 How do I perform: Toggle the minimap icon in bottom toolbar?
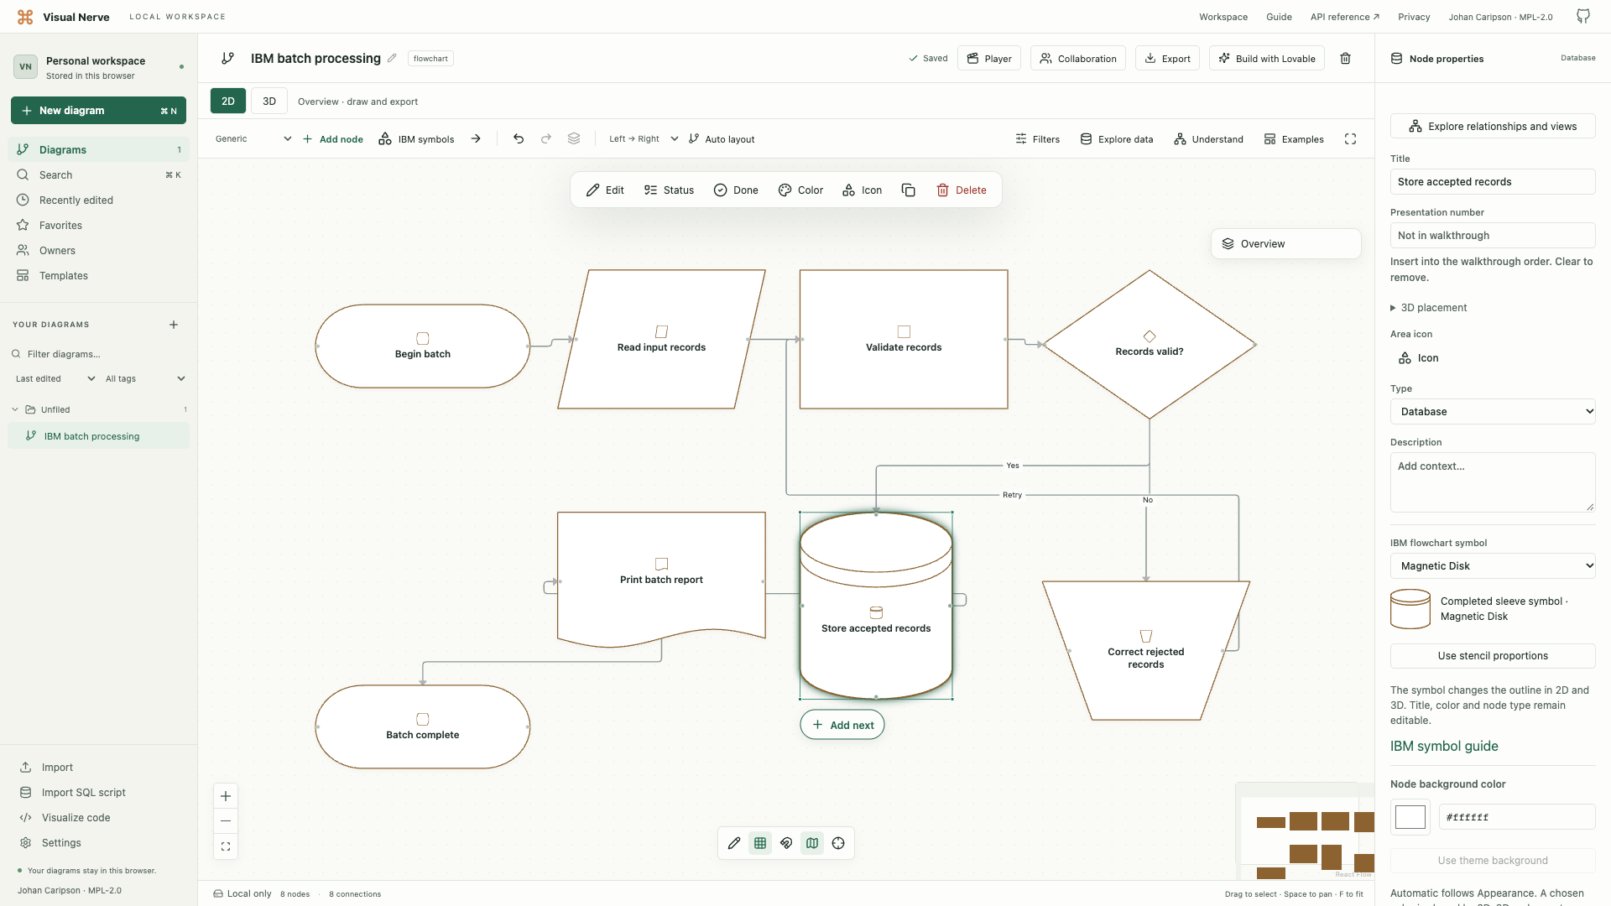pos(812,844)
